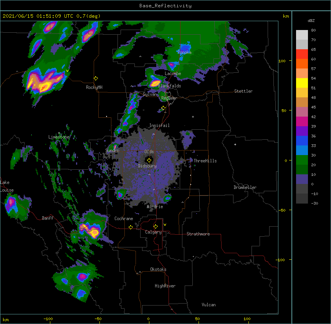Viewport: 331px width, 324px height.
Task: Select the Didsbury label
Action: click(147, 166)
